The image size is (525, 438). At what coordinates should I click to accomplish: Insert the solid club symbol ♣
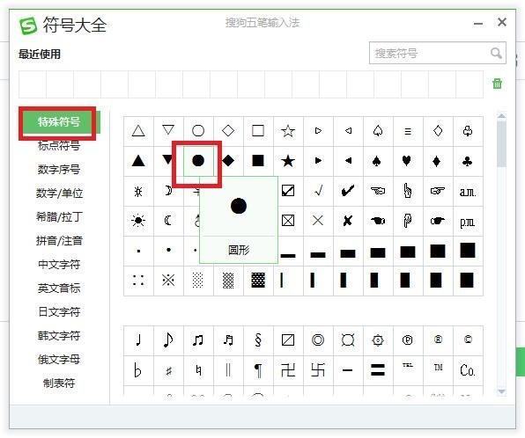468,161
